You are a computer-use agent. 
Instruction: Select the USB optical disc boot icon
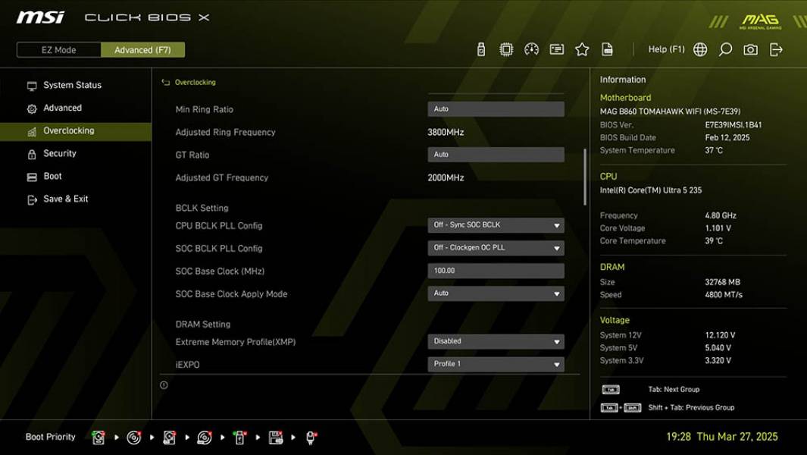point(205,438)
